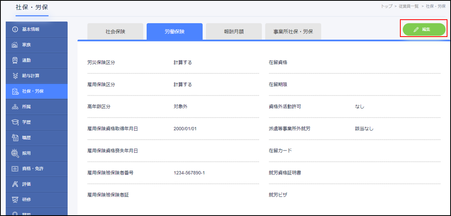Select the 研修 presentation board icon
Screen dimensions: 451x216
click(15, 199)
